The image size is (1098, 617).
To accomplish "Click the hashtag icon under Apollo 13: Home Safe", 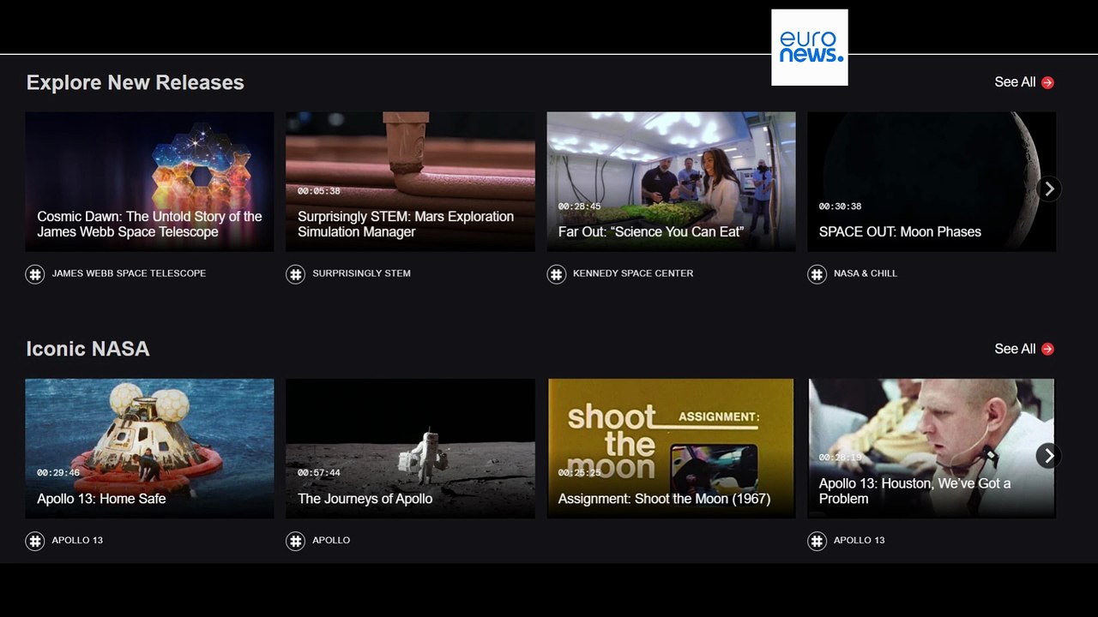I will tap(34, 541).
